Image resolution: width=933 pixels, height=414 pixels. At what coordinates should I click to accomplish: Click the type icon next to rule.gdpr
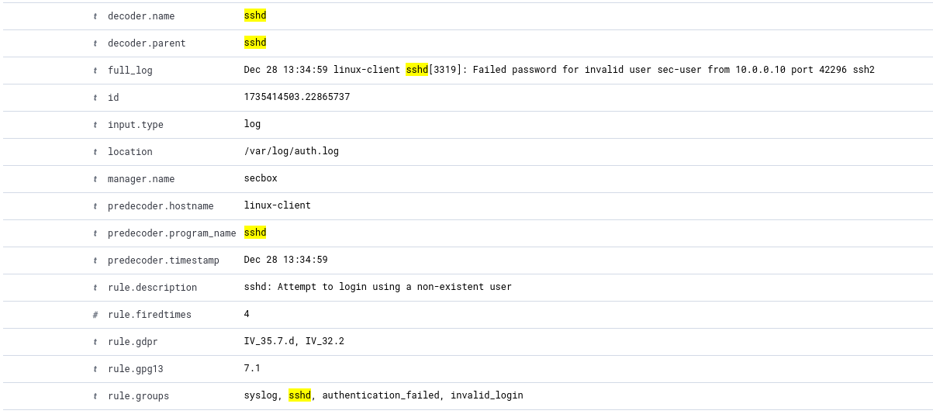pyautogui.click(x=95, y=342)
